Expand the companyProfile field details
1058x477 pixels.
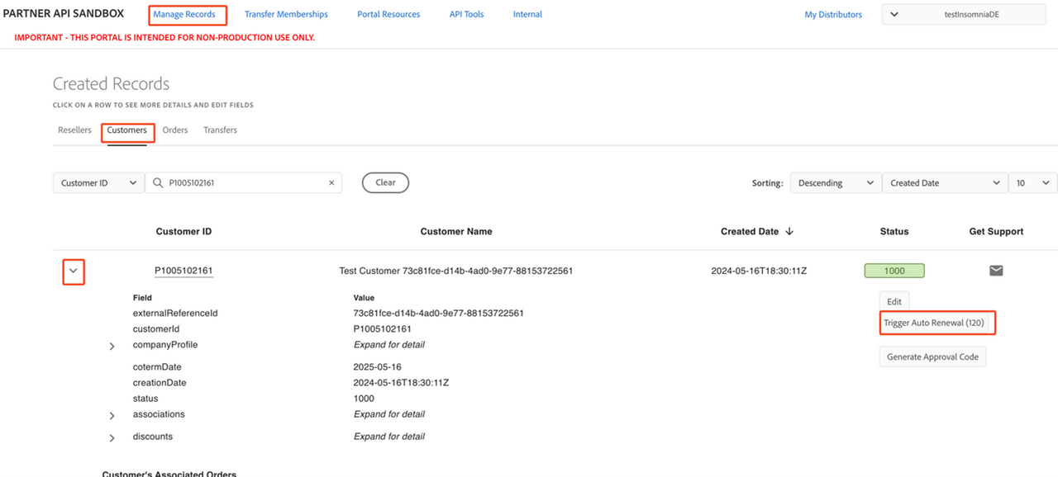(x=112, y=346)
